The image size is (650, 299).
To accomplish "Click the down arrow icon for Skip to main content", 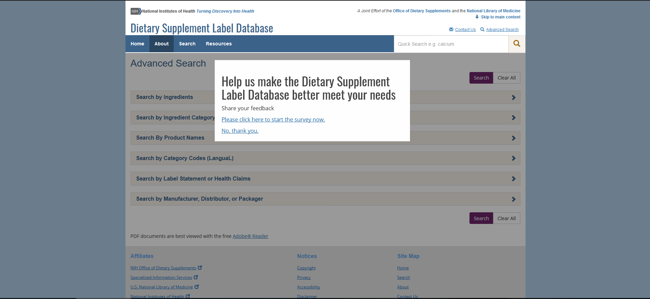I will point(477,17).
